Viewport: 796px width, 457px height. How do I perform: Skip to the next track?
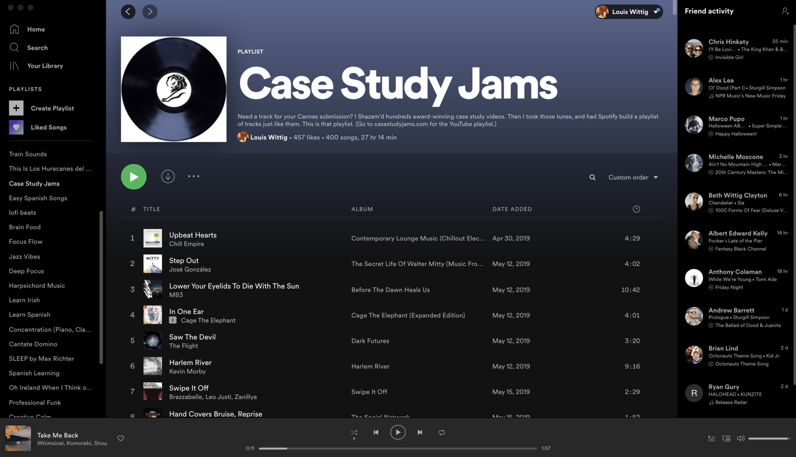click(x=420, y=432)
